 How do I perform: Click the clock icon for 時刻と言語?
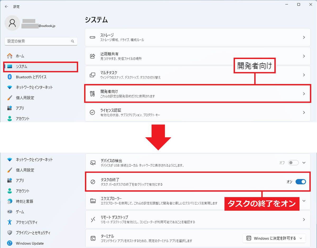click(10, 201)
